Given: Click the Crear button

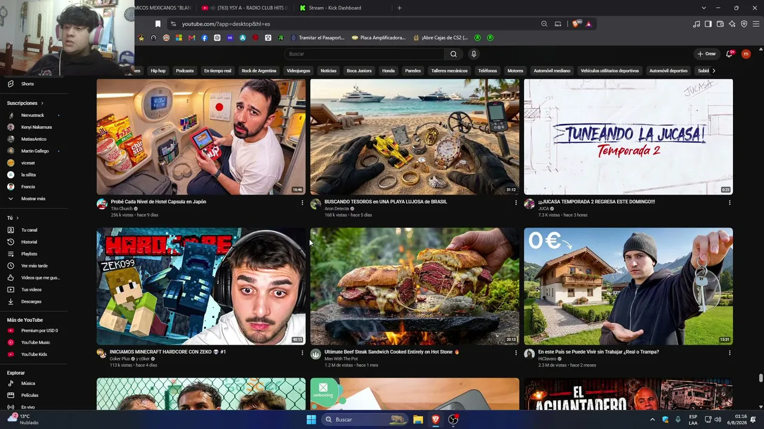Looking at the screenshot, I should click(x=707, y=54).
